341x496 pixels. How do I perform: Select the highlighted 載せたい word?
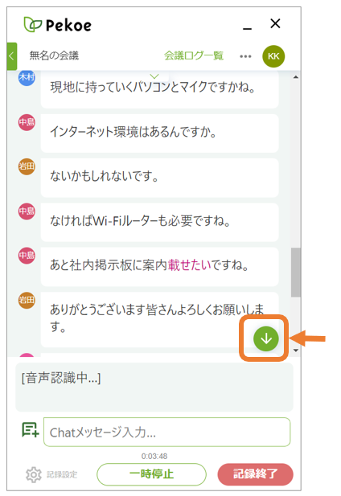(189, 264)
